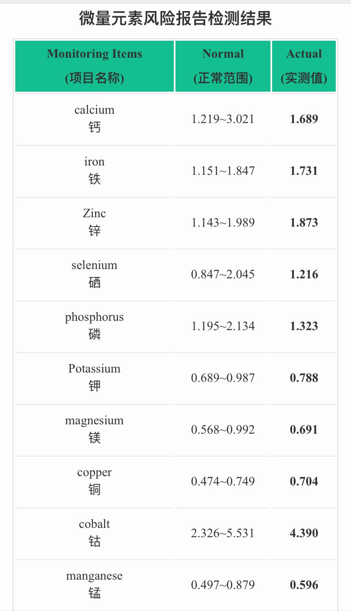Click the phosphorus actual value 1.323
The width and height of the screenshot is (351, 611).
coord(304,326)
